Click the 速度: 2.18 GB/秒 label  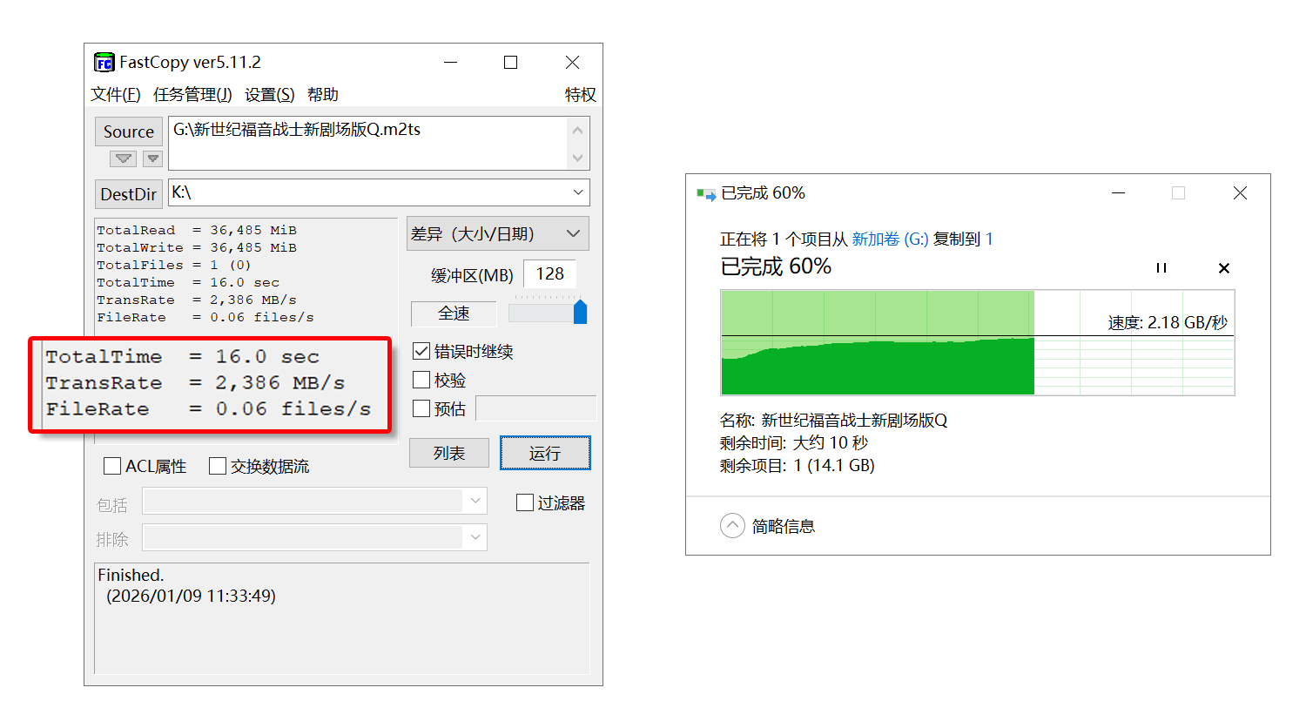pyautogui.click(x=1168, y=323)
